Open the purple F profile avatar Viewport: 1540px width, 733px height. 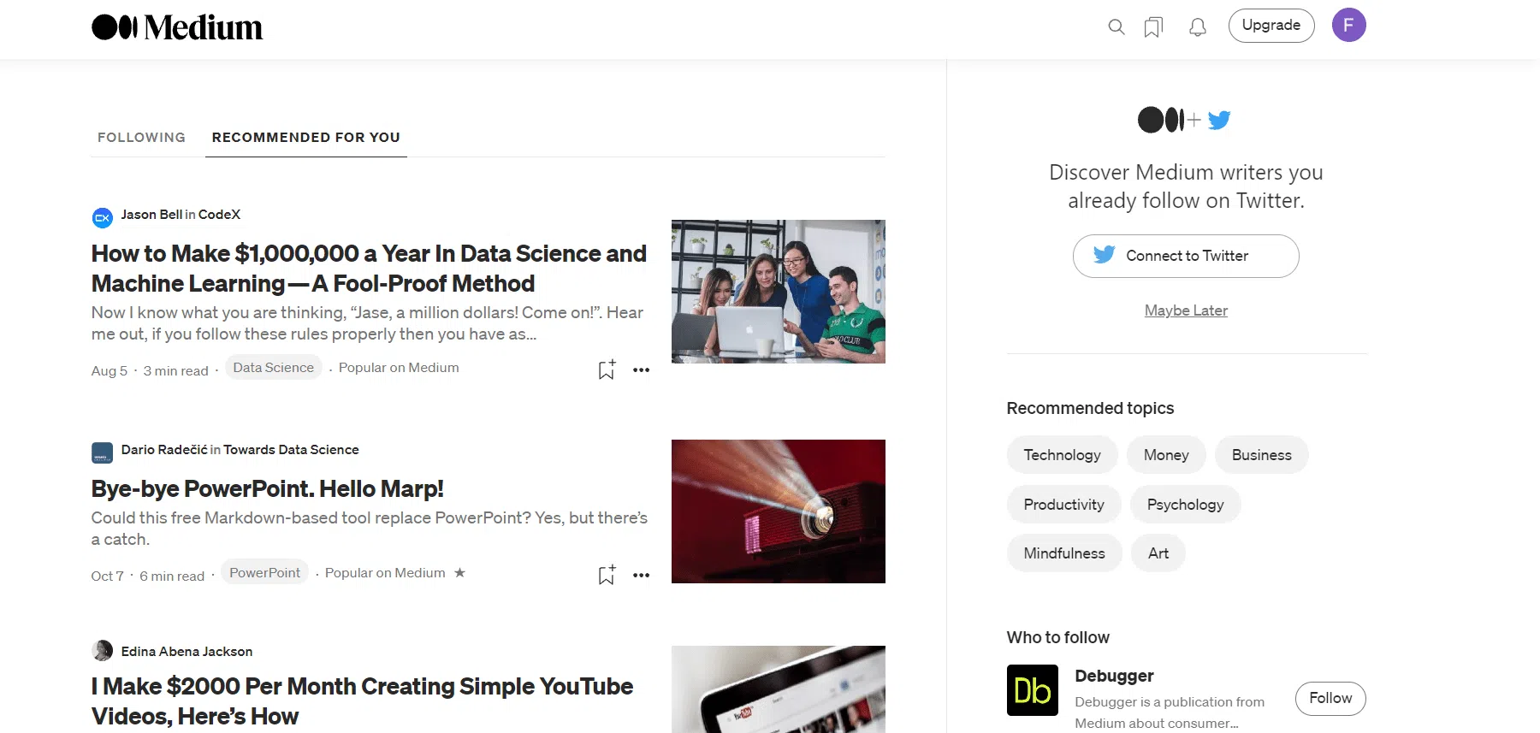(x=1348, y=26)
